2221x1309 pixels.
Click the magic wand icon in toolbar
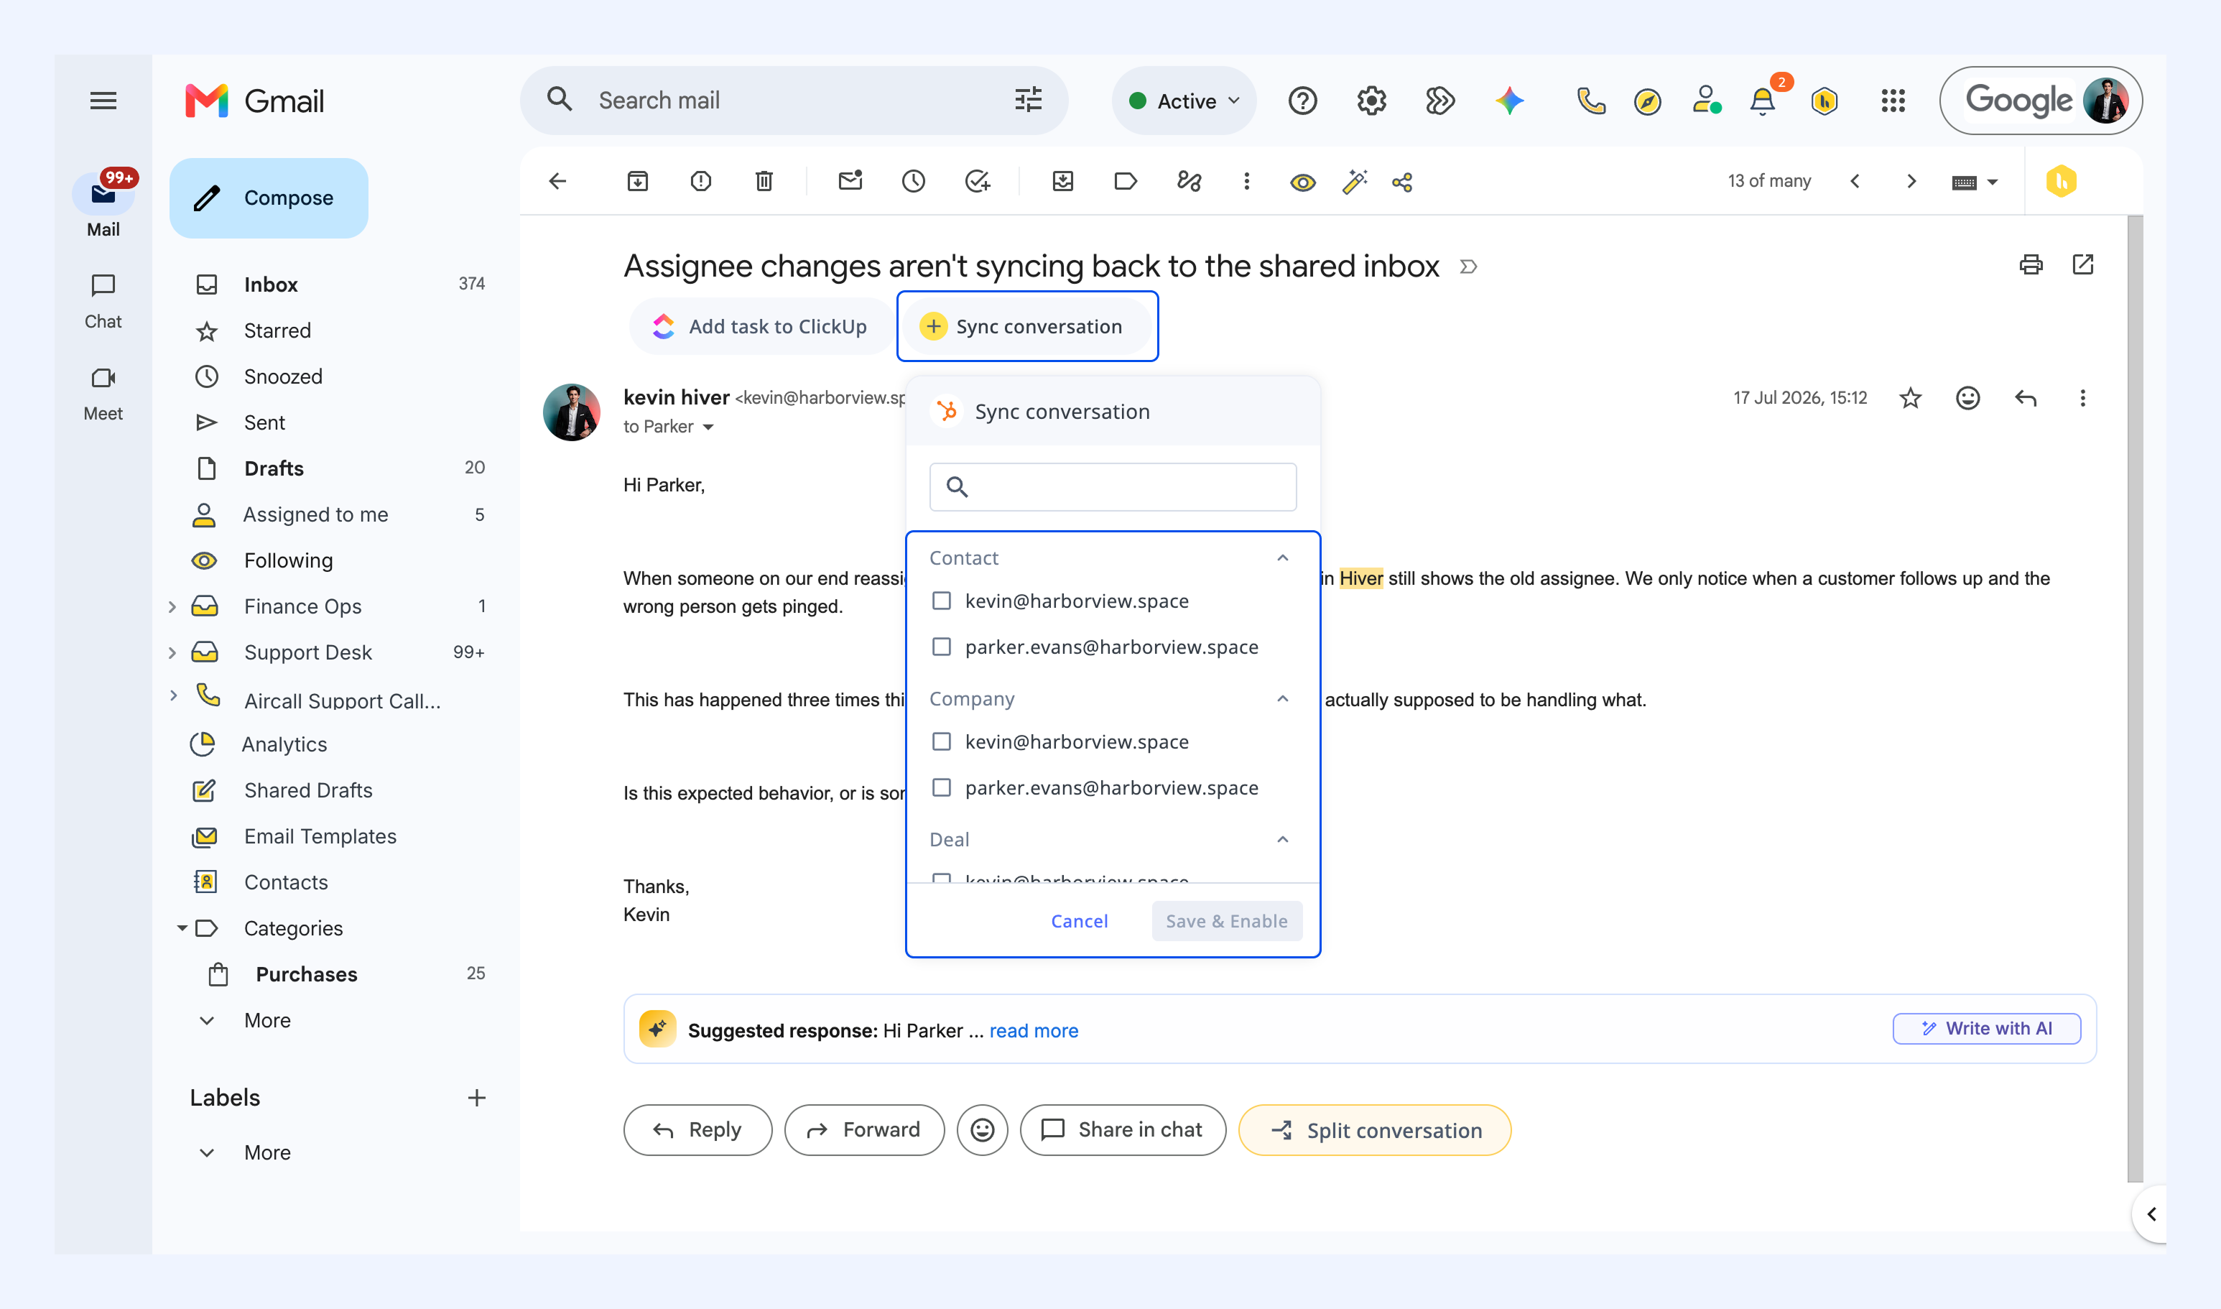1354,182
